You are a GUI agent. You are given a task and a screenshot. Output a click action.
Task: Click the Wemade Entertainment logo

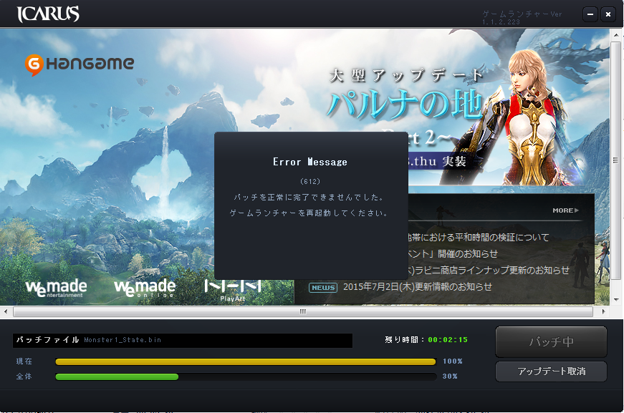56,288
